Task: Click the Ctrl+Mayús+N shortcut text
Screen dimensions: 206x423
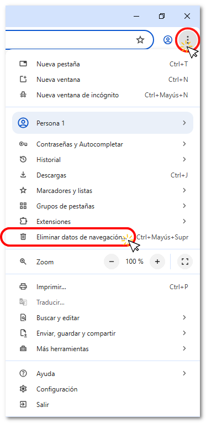Action: pyautogui.click(x=166, y=95)
